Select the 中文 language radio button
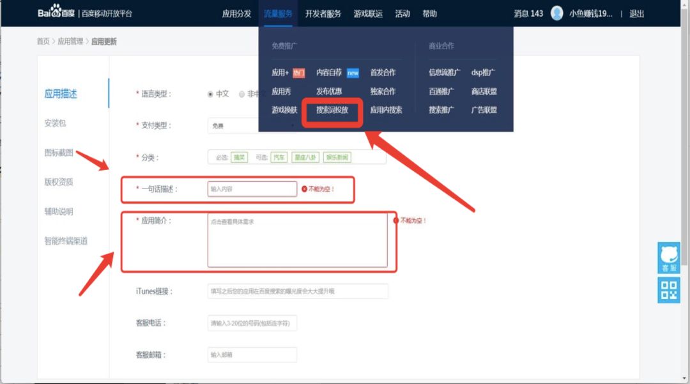This screenshot has width=690, height=384. (210, 94)
